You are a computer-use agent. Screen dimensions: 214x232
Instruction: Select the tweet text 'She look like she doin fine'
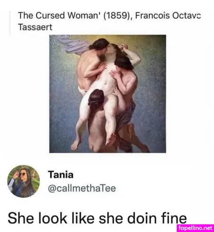click(x=97, y=218)
